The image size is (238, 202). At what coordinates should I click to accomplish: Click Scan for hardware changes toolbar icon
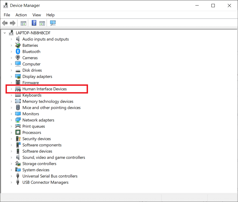tap(53, 23)
